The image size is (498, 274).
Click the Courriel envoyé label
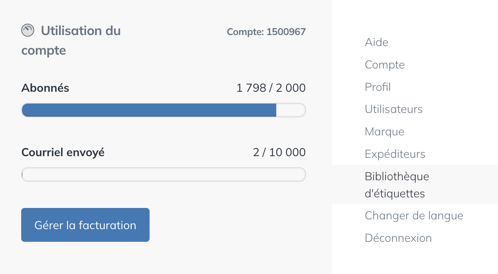pyautogui.click(x=63, y=152)
